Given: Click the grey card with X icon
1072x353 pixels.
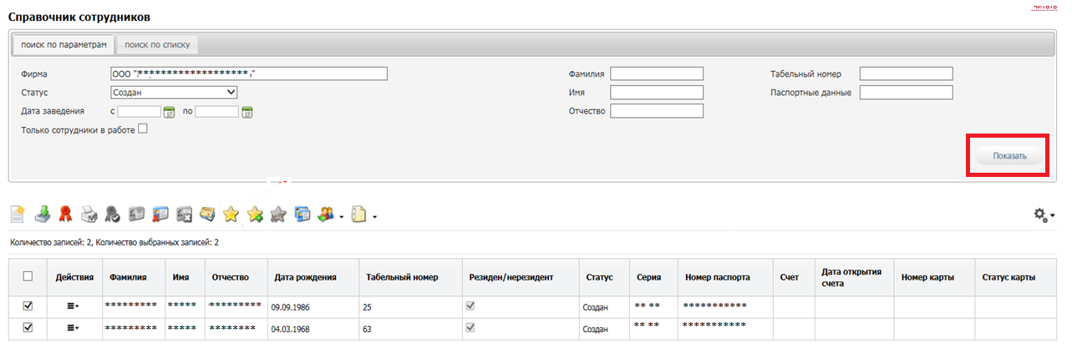Looking at the screenshot, I should coord(184,214).
